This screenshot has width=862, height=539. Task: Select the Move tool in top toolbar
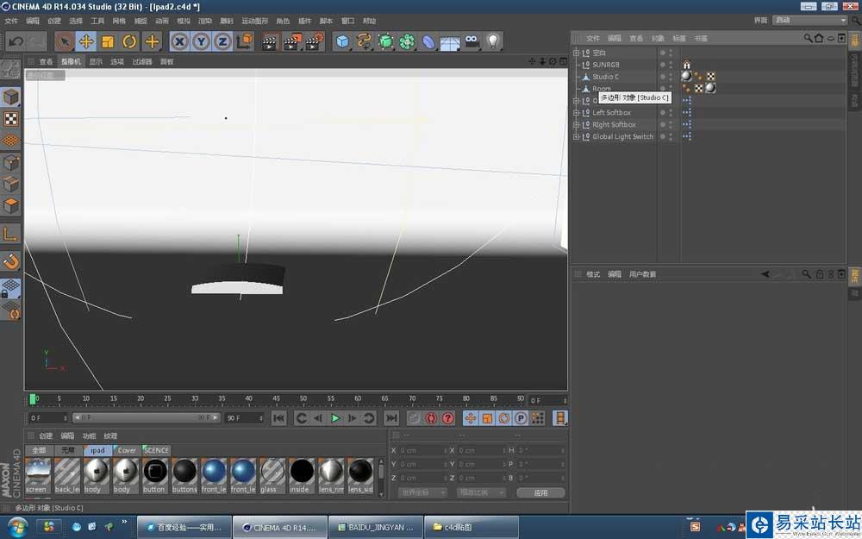pos(86,41)
